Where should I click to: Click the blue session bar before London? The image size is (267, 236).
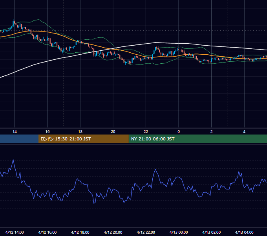click(x=19, y=139)
